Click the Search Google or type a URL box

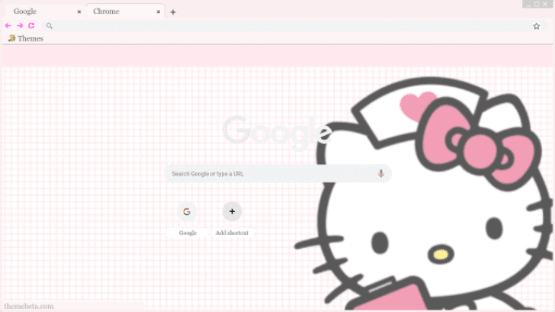pyautogui.click(x=277, y=173)
